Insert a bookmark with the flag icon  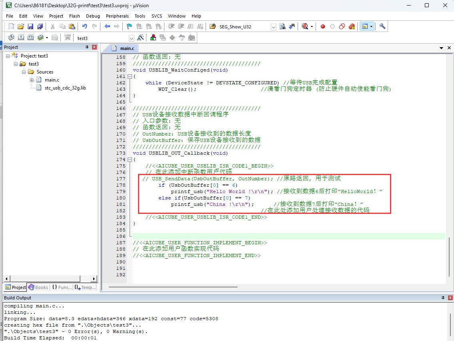coord(130,27)
